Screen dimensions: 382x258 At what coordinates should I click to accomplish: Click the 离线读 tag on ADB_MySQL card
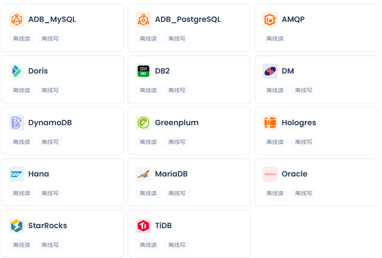21,39
